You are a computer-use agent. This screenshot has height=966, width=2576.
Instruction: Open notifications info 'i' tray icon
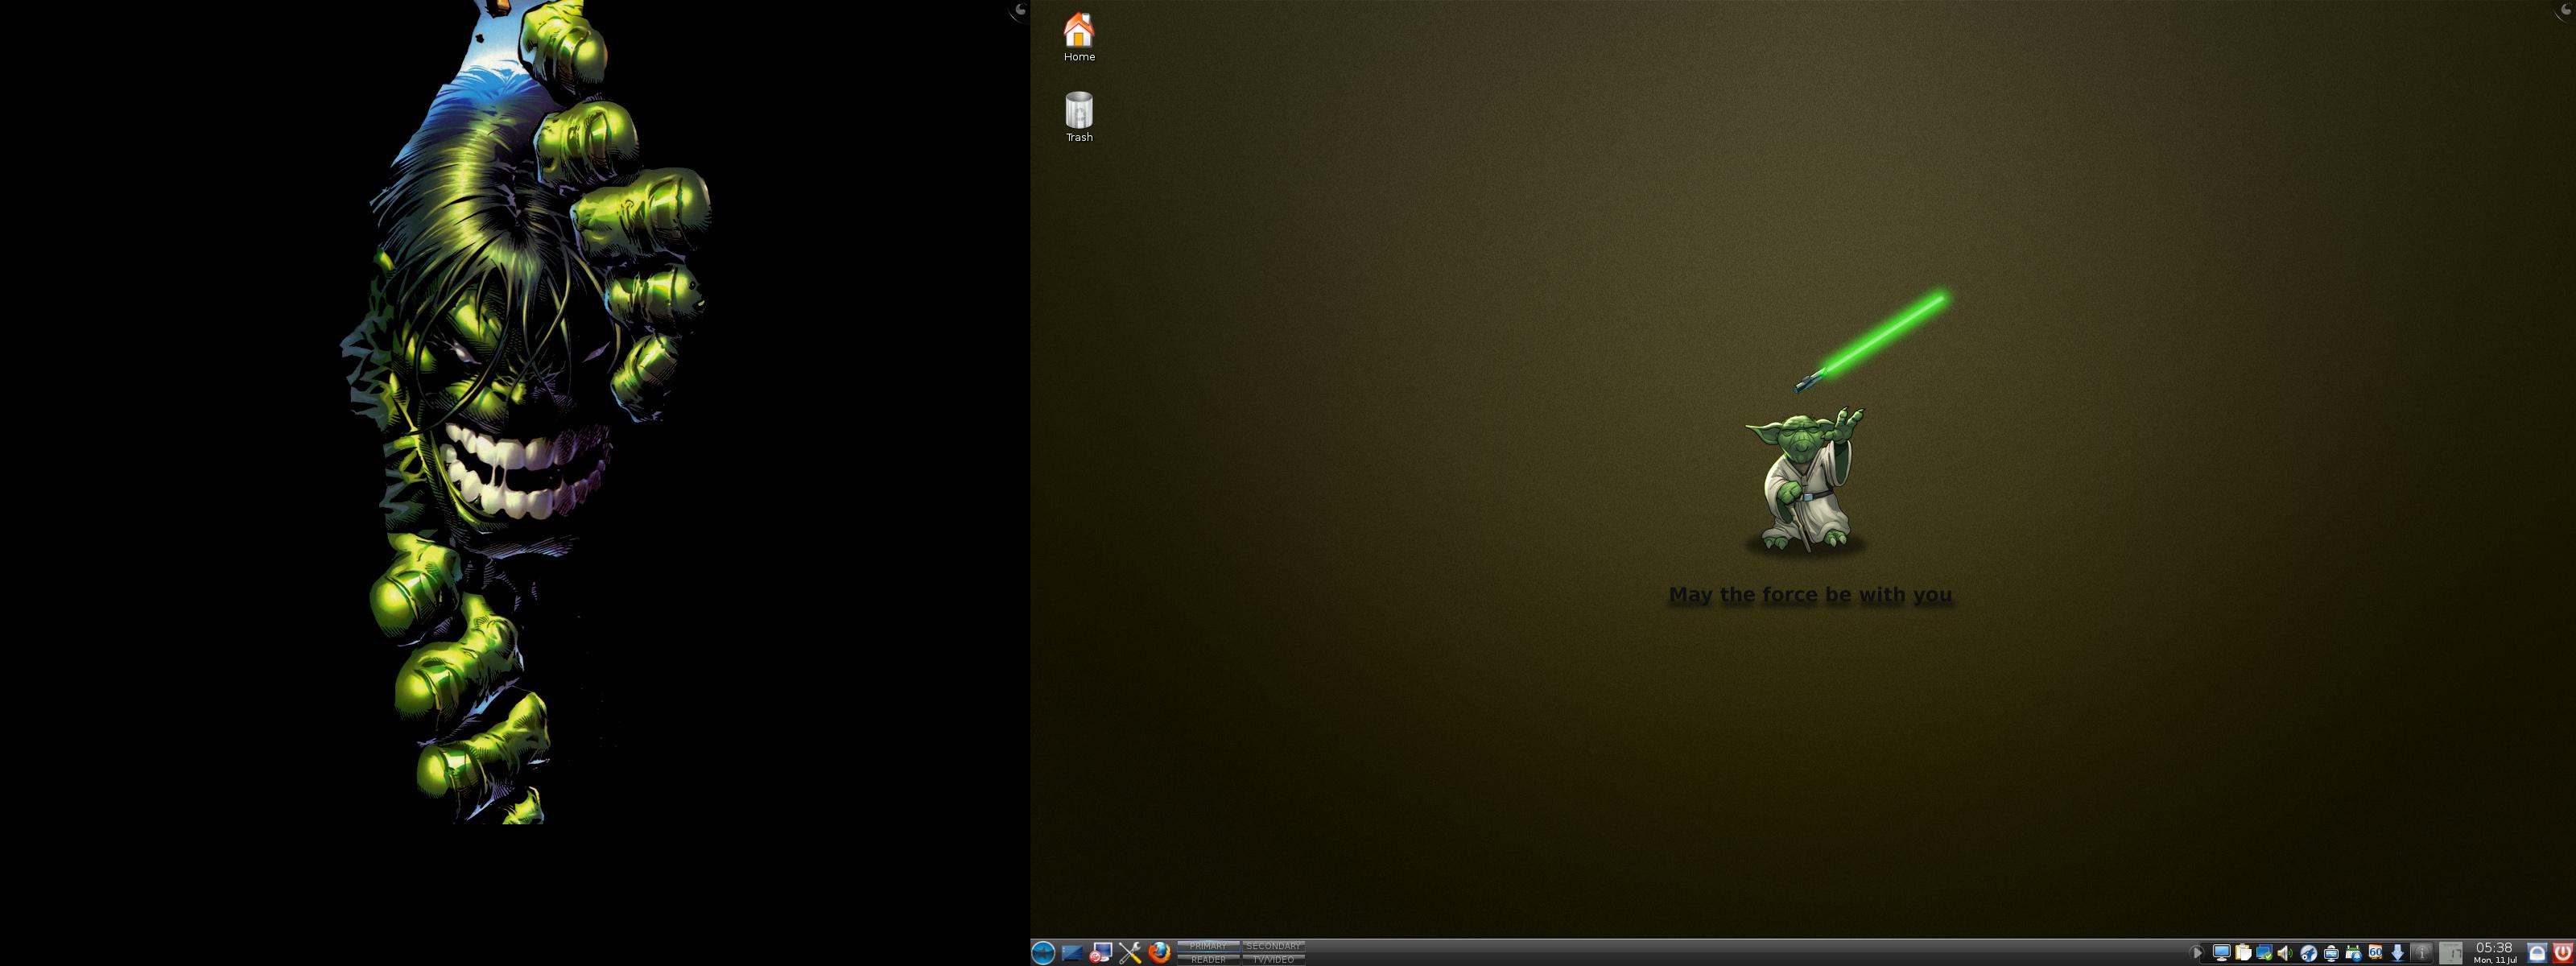[x=2422, y=953]
